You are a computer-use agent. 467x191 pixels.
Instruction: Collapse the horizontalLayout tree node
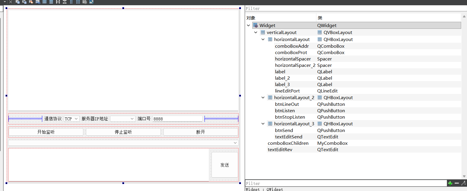pos(263,39)
